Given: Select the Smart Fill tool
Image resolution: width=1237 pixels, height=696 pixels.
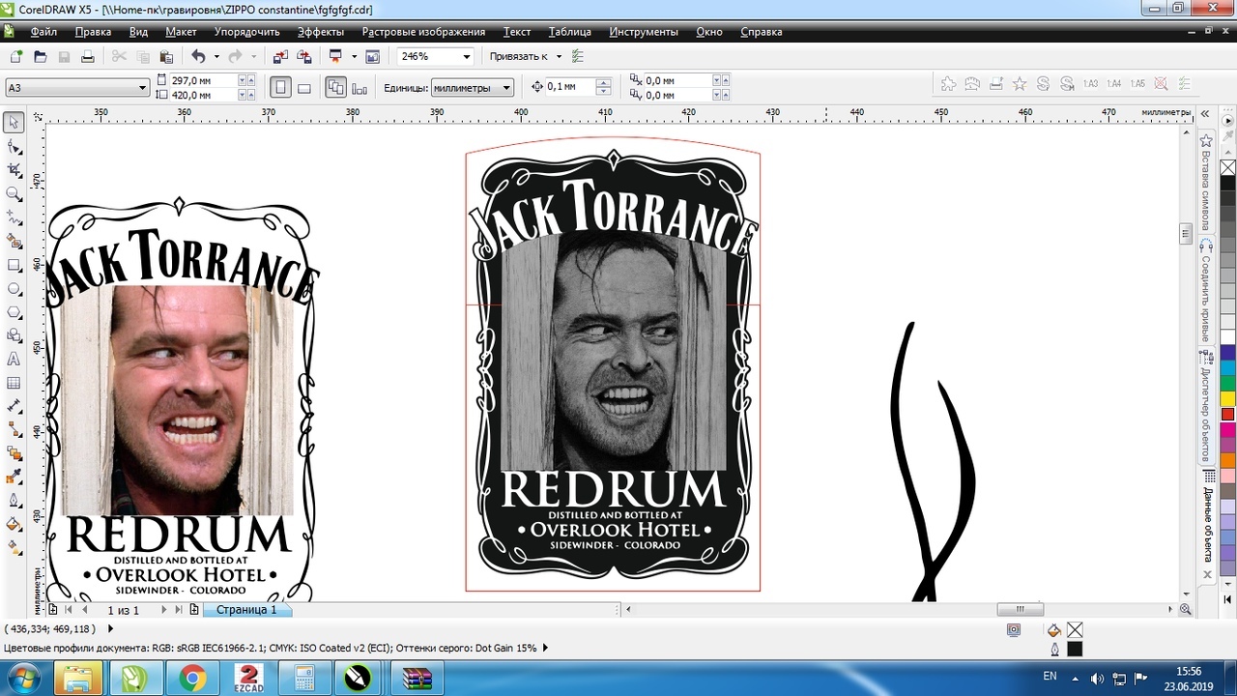Looking at the screenshot, I should 14,241.
